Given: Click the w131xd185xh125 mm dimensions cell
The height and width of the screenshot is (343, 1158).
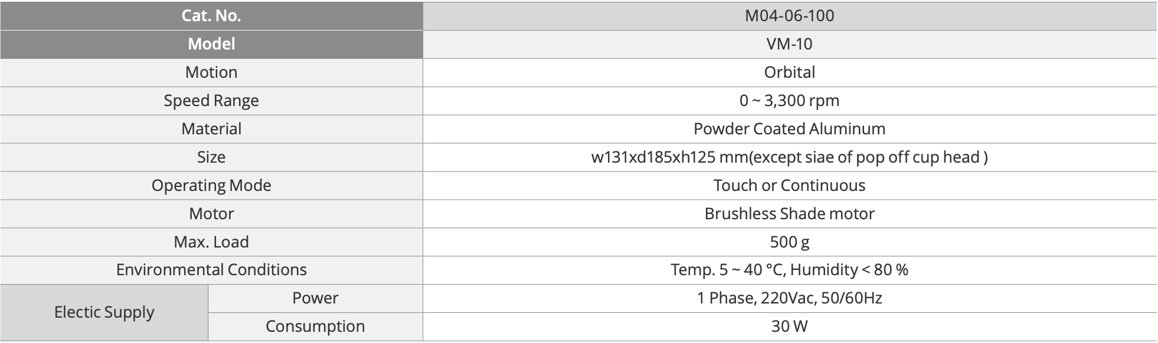Looking at the screenshot, I should point(789,157).
